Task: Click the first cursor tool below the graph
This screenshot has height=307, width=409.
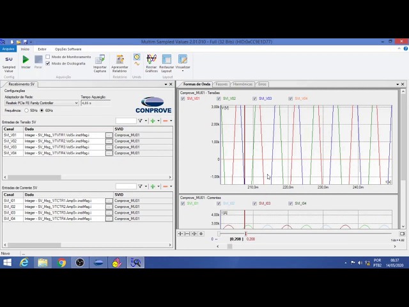Action: 180,233
